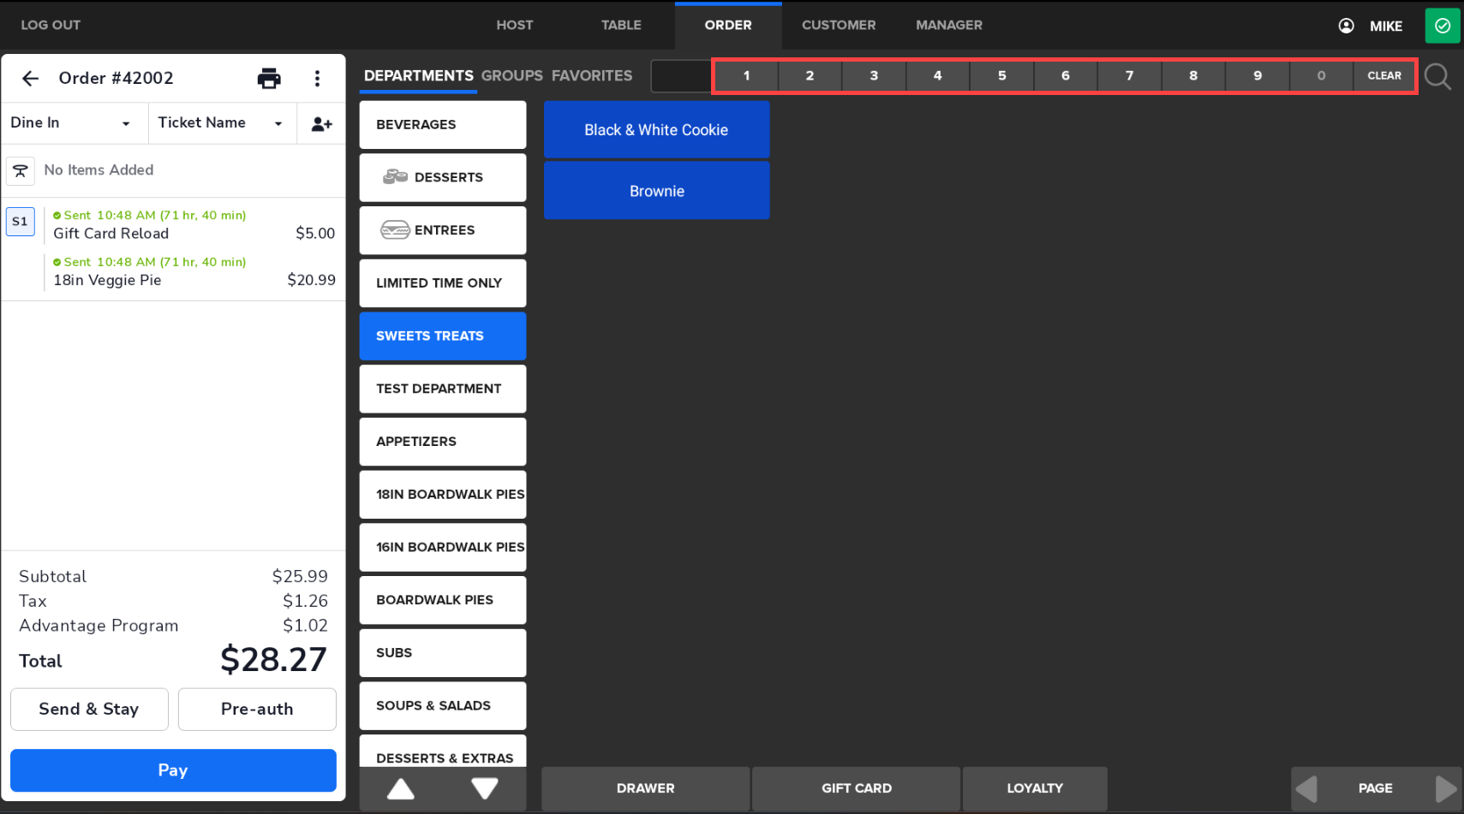Select the APPETIZERS department
Viewport: 1464px width, 814px height.
[x=443, y=442]
